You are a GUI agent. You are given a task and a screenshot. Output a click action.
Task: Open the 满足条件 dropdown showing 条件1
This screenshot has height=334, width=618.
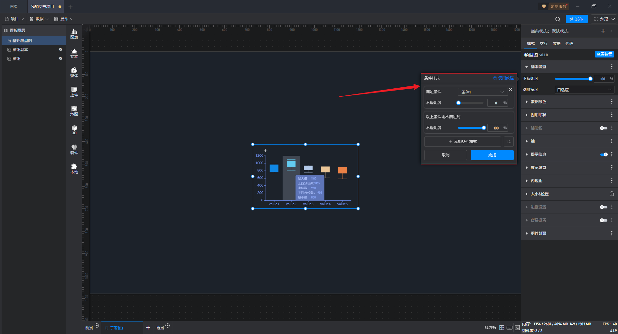point(482,92)
